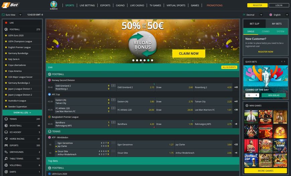The image size is (291, 176).
Task: Pick Jay Clarke odds 3.84
Action: click(203, 145)
